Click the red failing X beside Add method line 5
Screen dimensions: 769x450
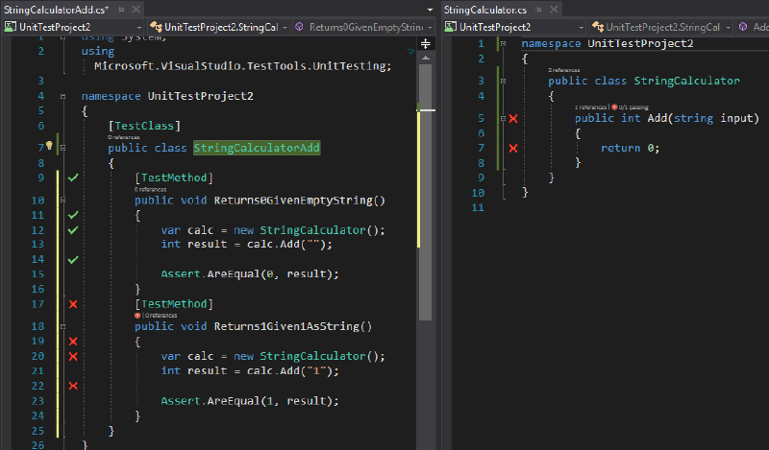513,118
